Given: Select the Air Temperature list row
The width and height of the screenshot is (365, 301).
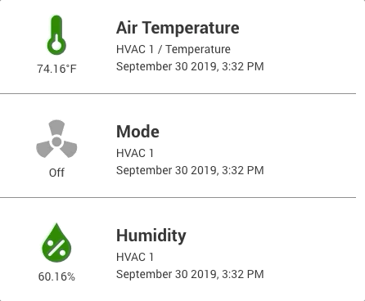Looking at the screenshot, I should click(x=178, y=47).
